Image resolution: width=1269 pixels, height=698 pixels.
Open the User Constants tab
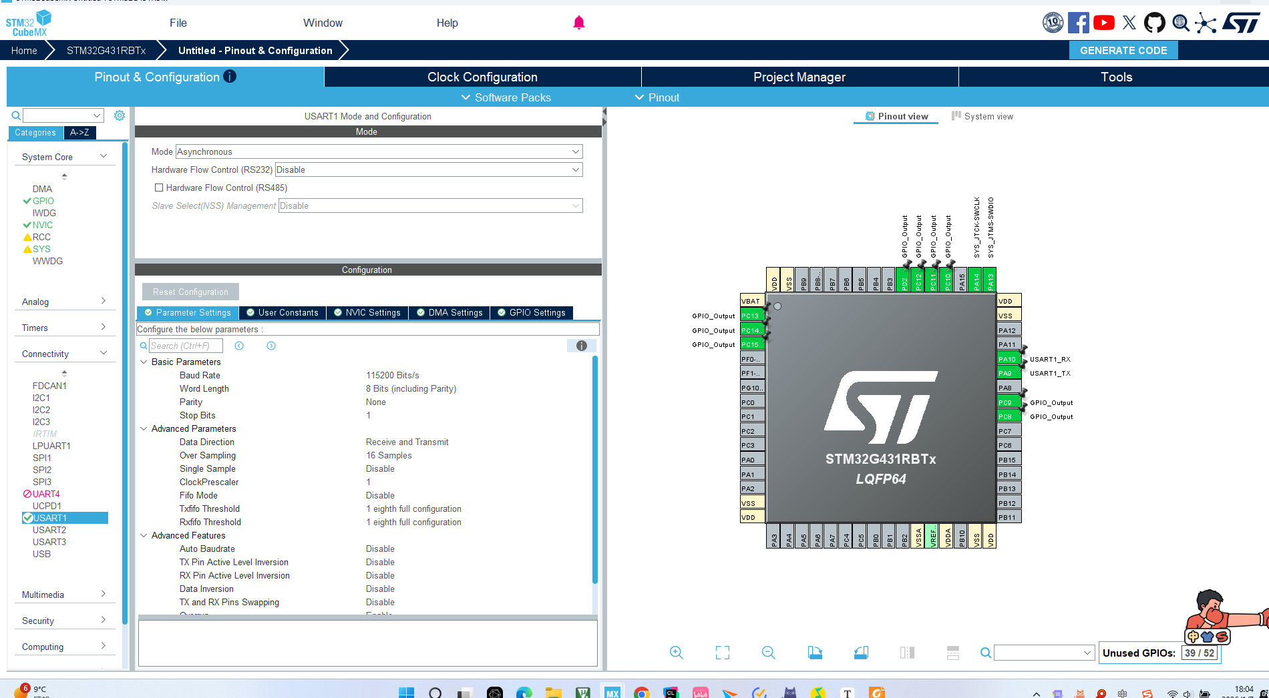(x=283, y=312)
